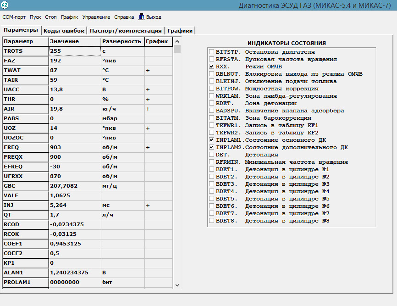Image resolution: width=397 pixels, height=306 pixels.
Task: Toggle the DET. detonation checkbox
Action: pos(212,155)
